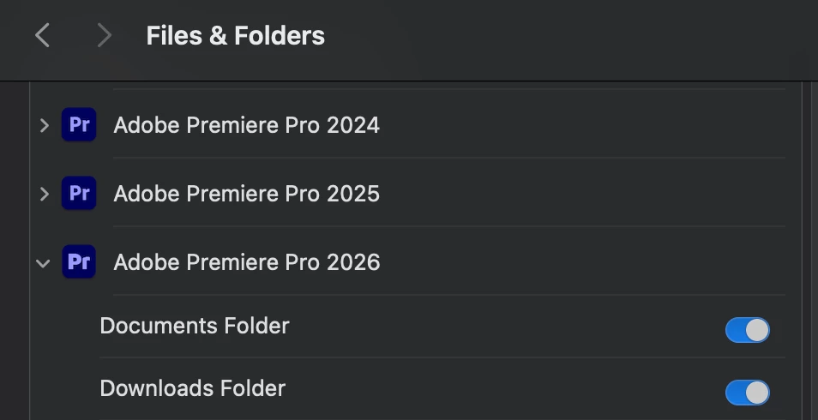818x420 pixels.
Task: Expand the Adobe Premiere Pro 2024 entry
Action: pyautogui.click(x=45, y=125)
